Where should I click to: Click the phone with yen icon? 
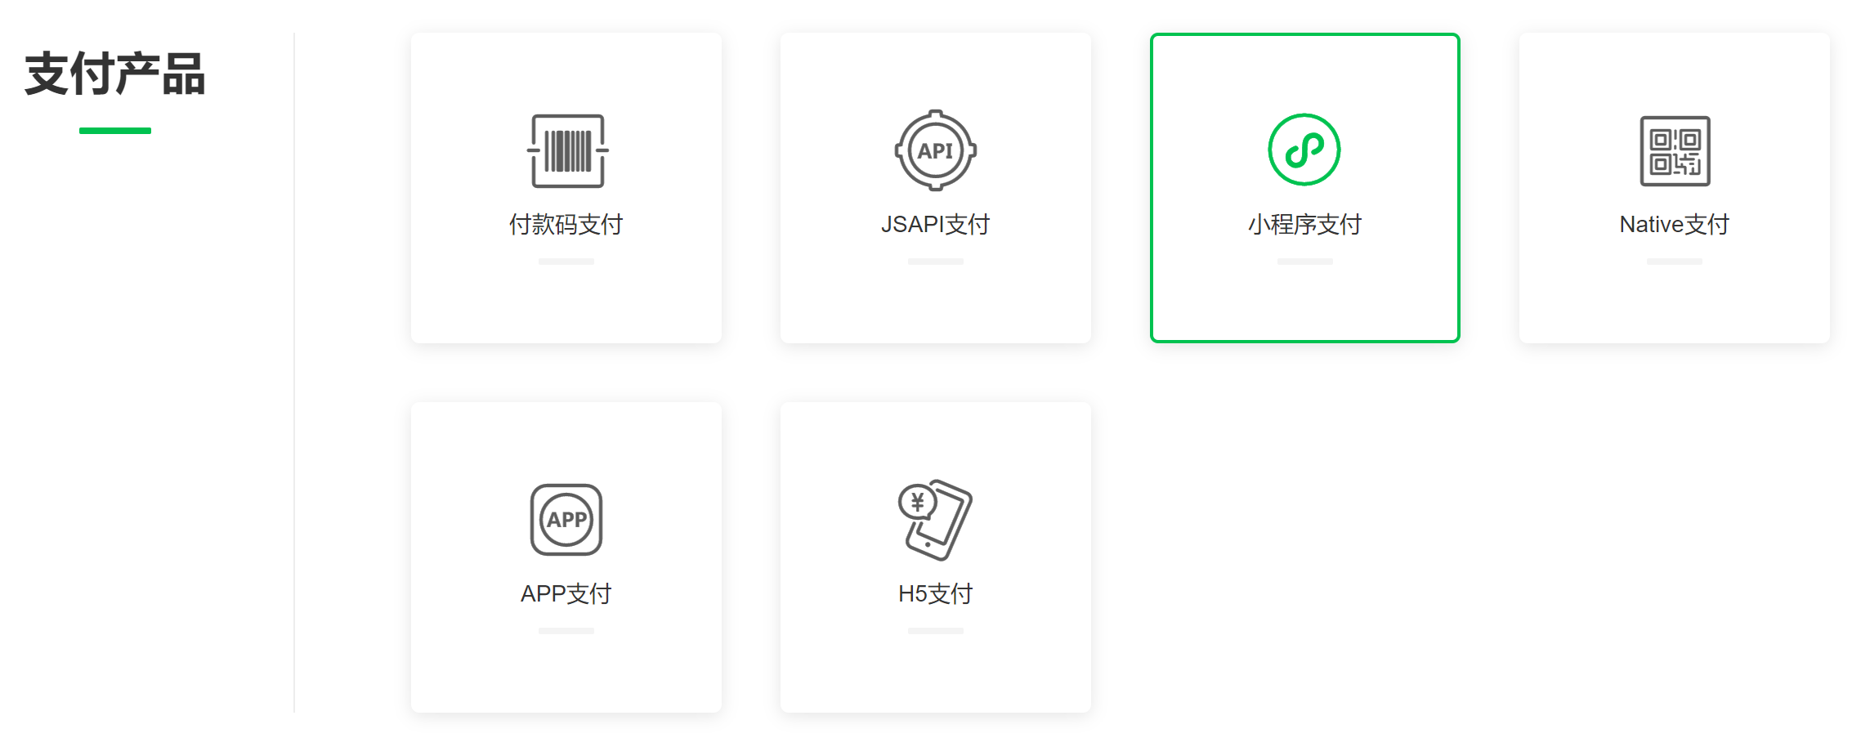click(935, 520)
